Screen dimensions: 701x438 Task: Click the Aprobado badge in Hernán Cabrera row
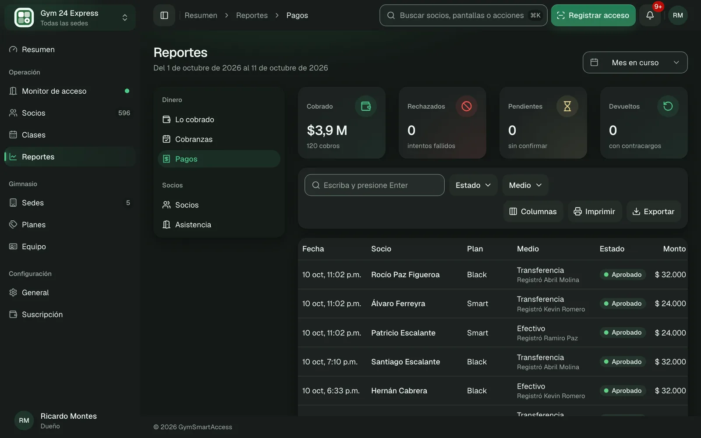tap(623, 391)
